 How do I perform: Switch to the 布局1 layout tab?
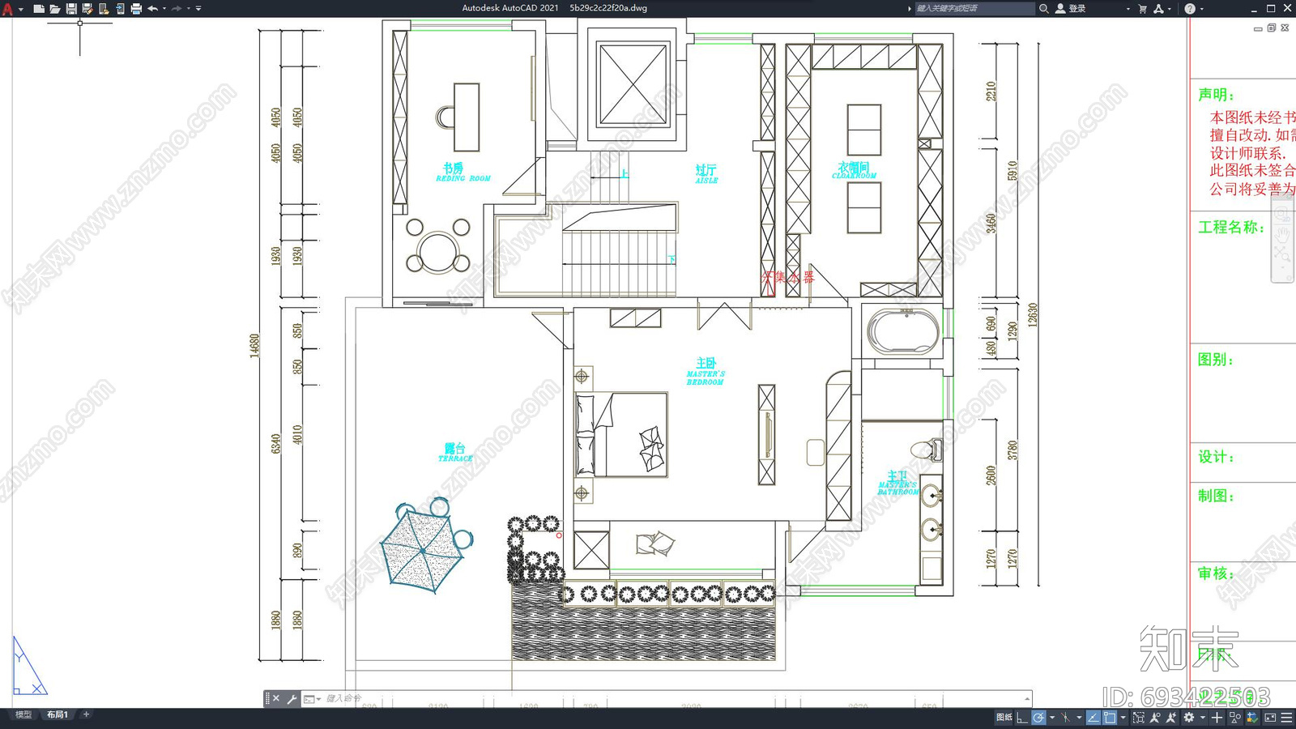tap(57, 714)
